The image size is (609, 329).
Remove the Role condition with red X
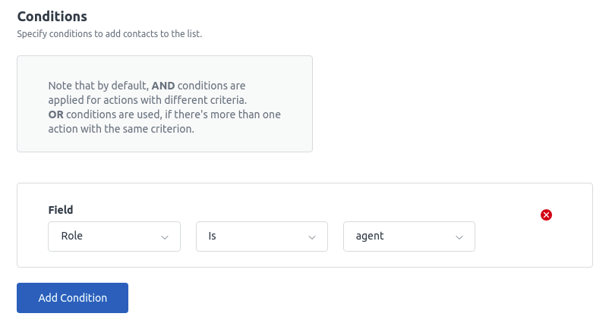tap(546, 215)
